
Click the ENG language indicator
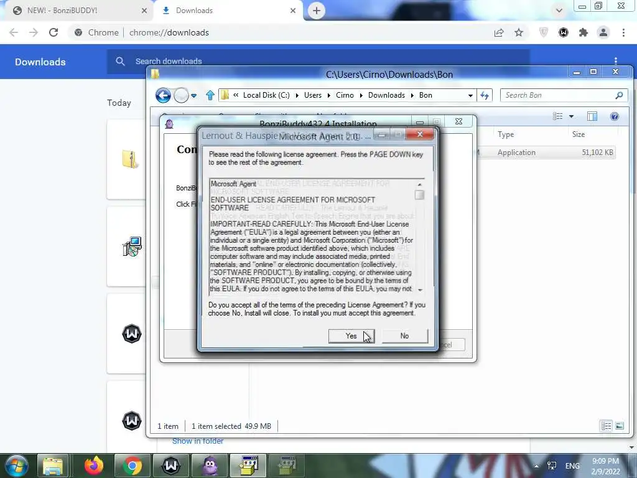click(572, 466)
